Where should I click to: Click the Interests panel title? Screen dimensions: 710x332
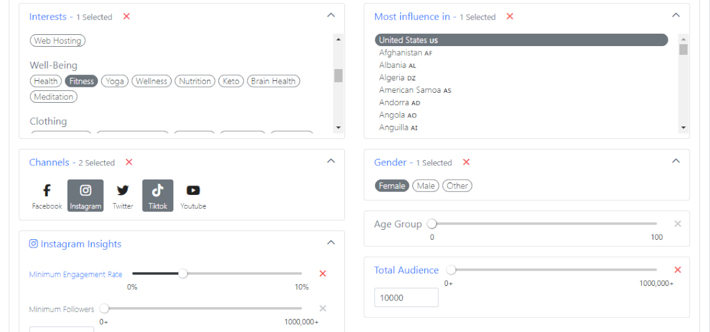click(48, 17)
